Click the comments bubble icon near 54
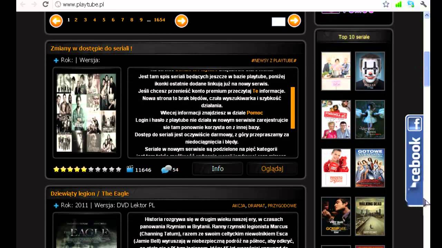The image size is (442, 248). coord(166,169)
